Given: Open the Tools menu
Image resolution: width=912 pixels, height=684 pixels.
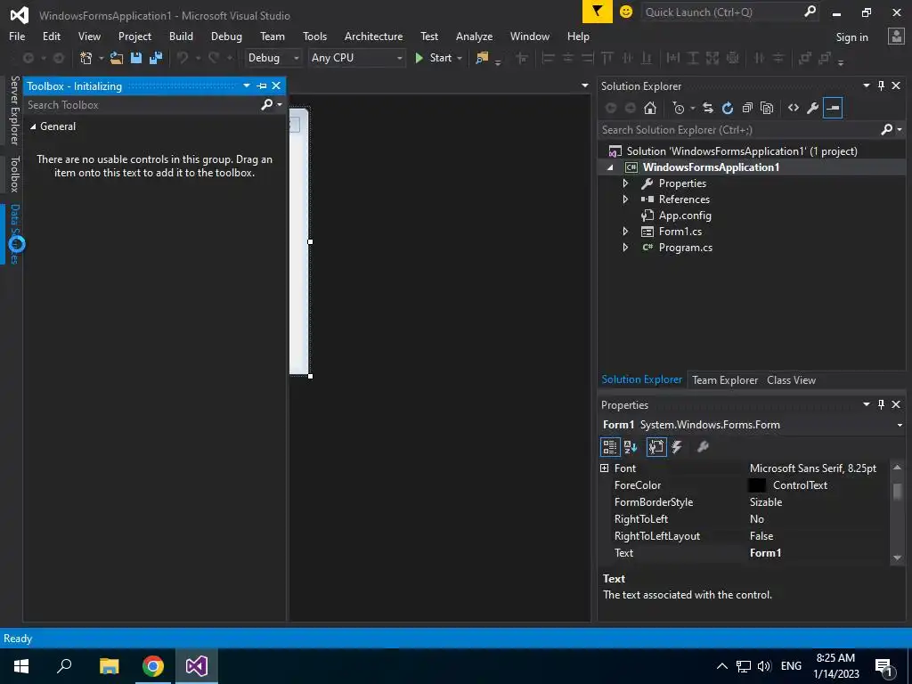Looking at the screenshot, I should (314, 36).
